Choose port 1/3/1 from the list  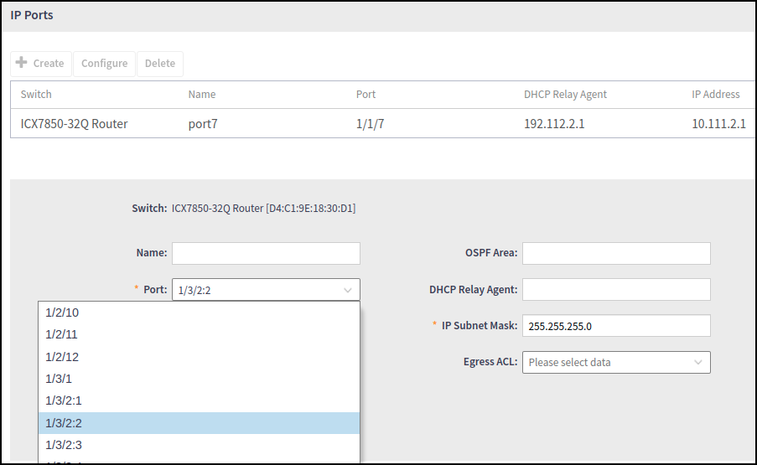coord(199,379)
